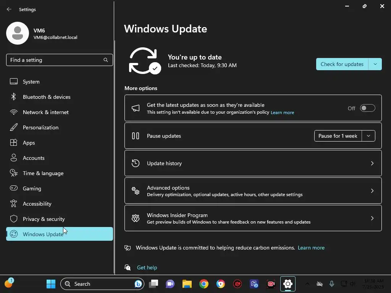Open Bluetooth & devices settings

pyautogui.click(x=59, y=97)
